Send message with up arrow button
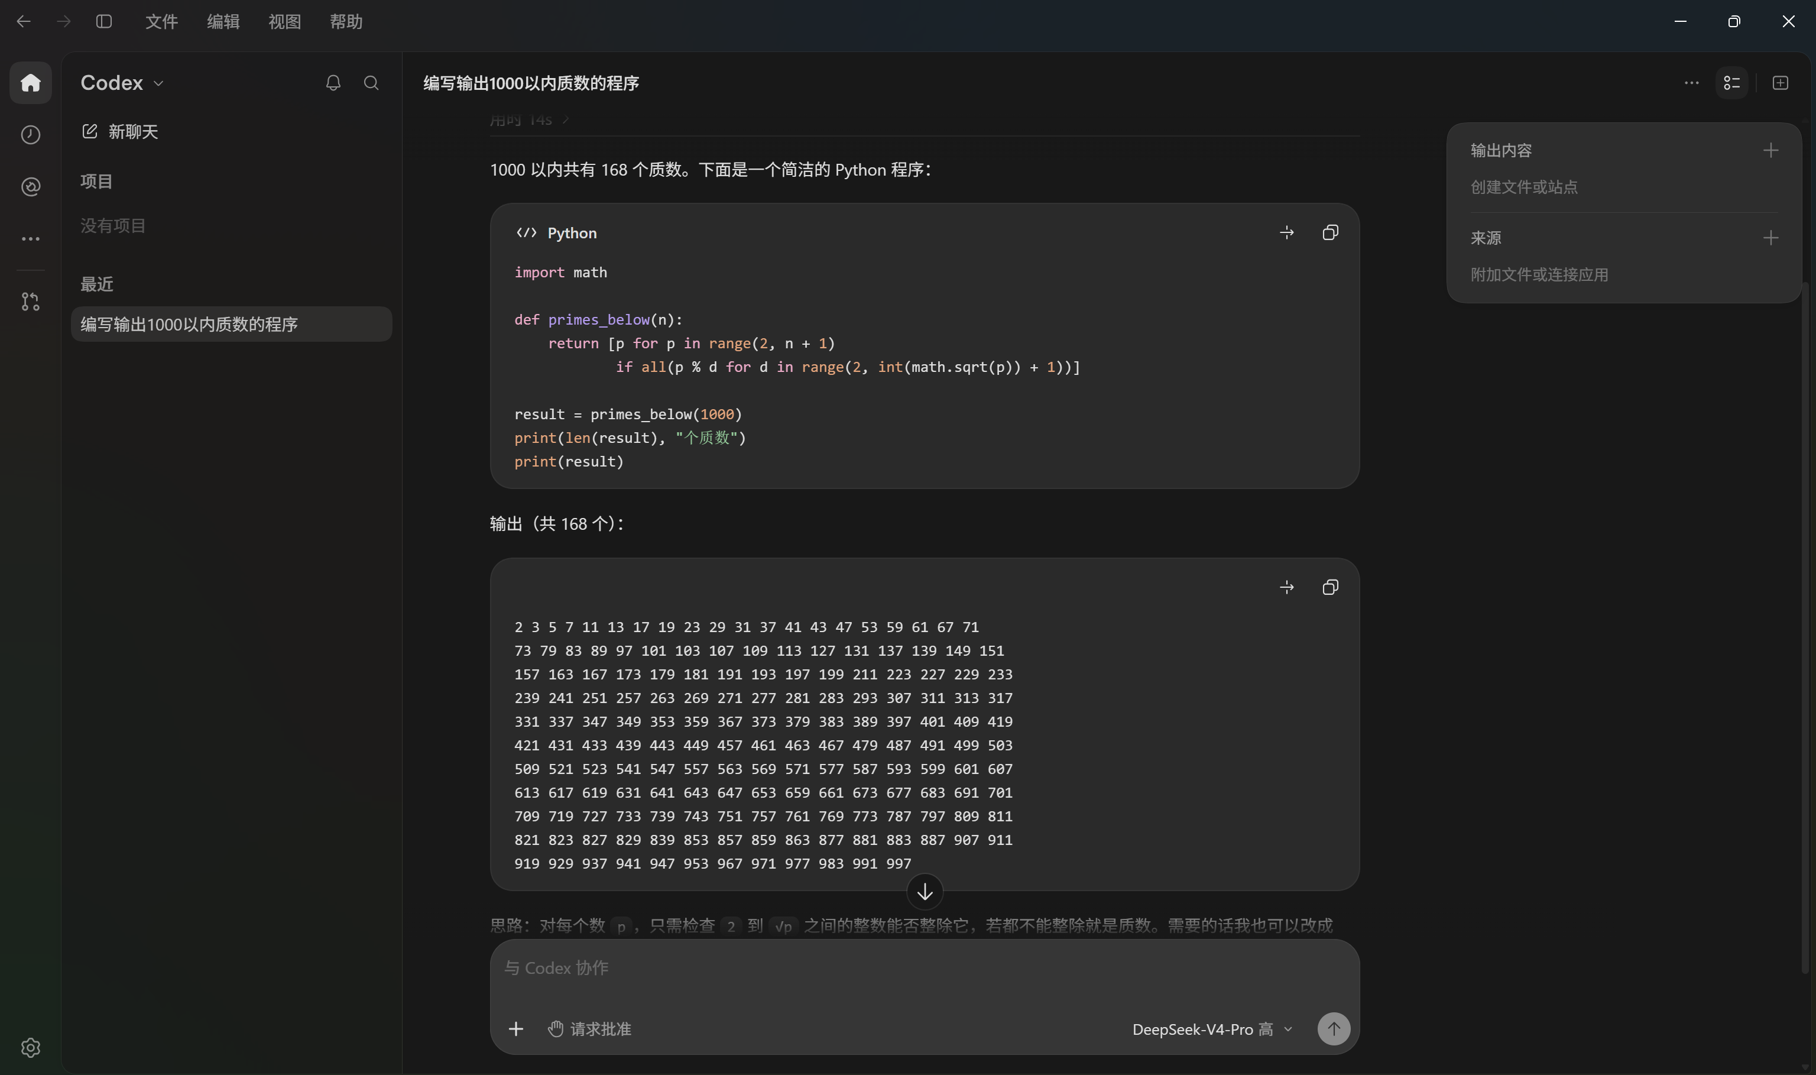This screenshot has height=1075, width=1816. coord(1334,1029)
